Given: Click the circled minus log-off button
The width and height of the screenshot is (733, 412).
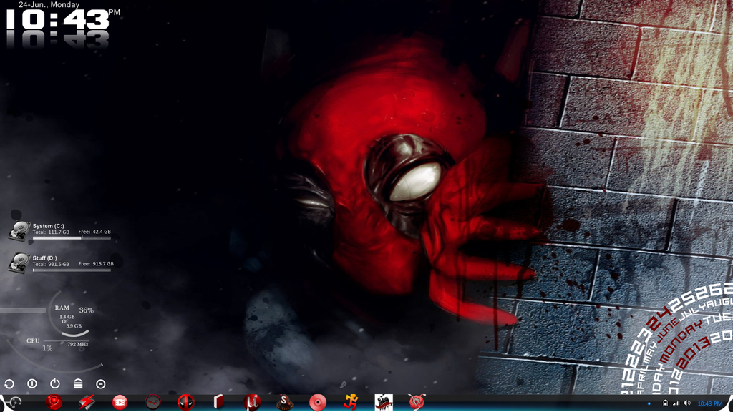Looking at the screenshot, I should click(x=100, y=384).
